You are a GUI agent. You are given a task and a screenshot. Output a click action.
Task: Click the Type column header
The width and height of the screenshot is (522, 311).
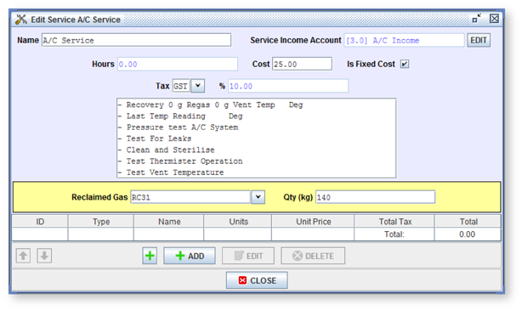point(101,222)
